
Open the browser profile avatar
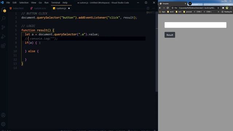pyautogui.click(x=227, y=8)
